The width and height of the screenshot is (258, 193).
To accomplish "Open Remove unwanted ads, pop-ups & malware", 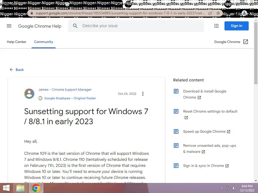I will pos(209,149).
